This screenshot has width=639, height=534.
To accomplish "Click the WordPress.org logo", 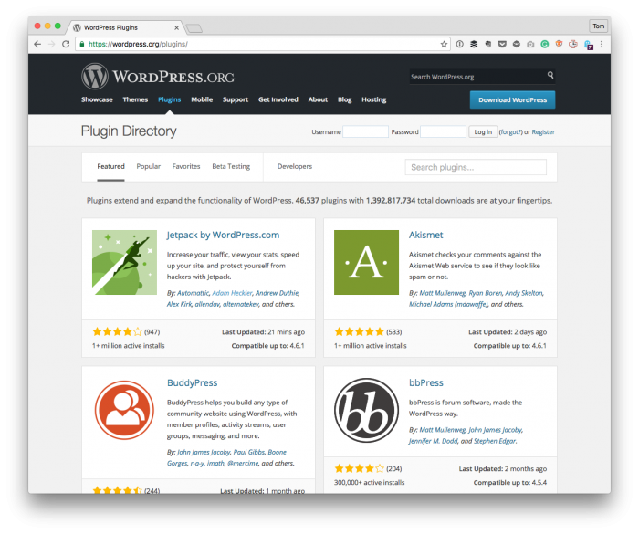I will click(x=158, y=77).
